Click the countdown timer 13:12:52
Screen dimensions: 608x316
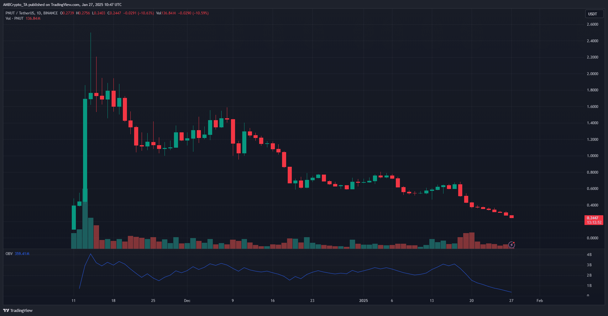(594, 222)
